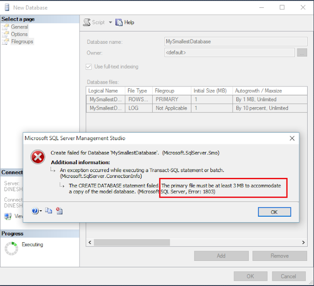The height and width of the screenshot is (286, 314).
Task: Click the horizontal scrollbar thumb
Action: pyautogui.click(x=132, y=242)
